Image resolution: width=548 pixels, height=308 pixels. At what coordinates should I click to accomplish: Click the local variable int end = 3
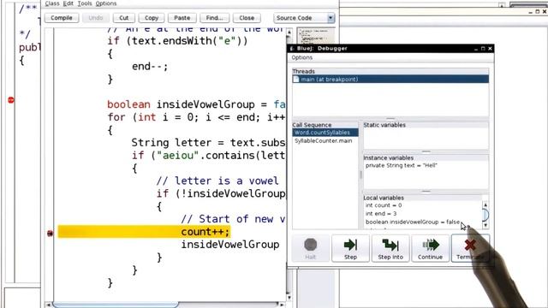pos(381,213)
